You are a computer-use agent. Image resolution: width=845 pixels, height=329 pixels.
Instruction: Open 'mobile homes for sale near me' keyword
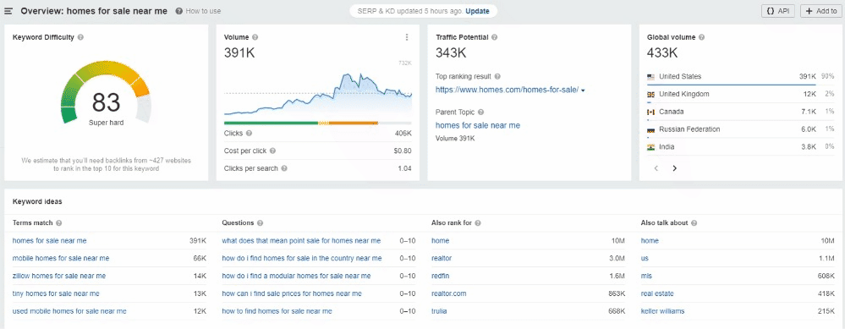(x=61, y=259)
